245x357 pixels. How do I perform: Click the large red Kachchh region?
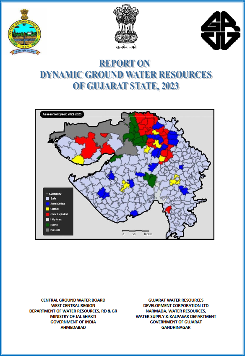pos(88,146)
